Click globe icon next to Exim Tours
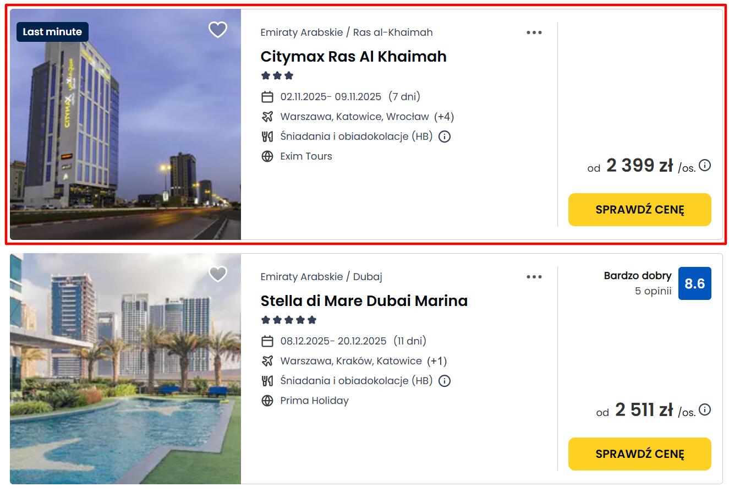Viewport: 729px width, 492px height. (267, 156)
